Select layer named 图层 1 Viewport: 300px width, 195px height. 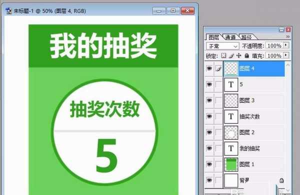coord(247,164)
